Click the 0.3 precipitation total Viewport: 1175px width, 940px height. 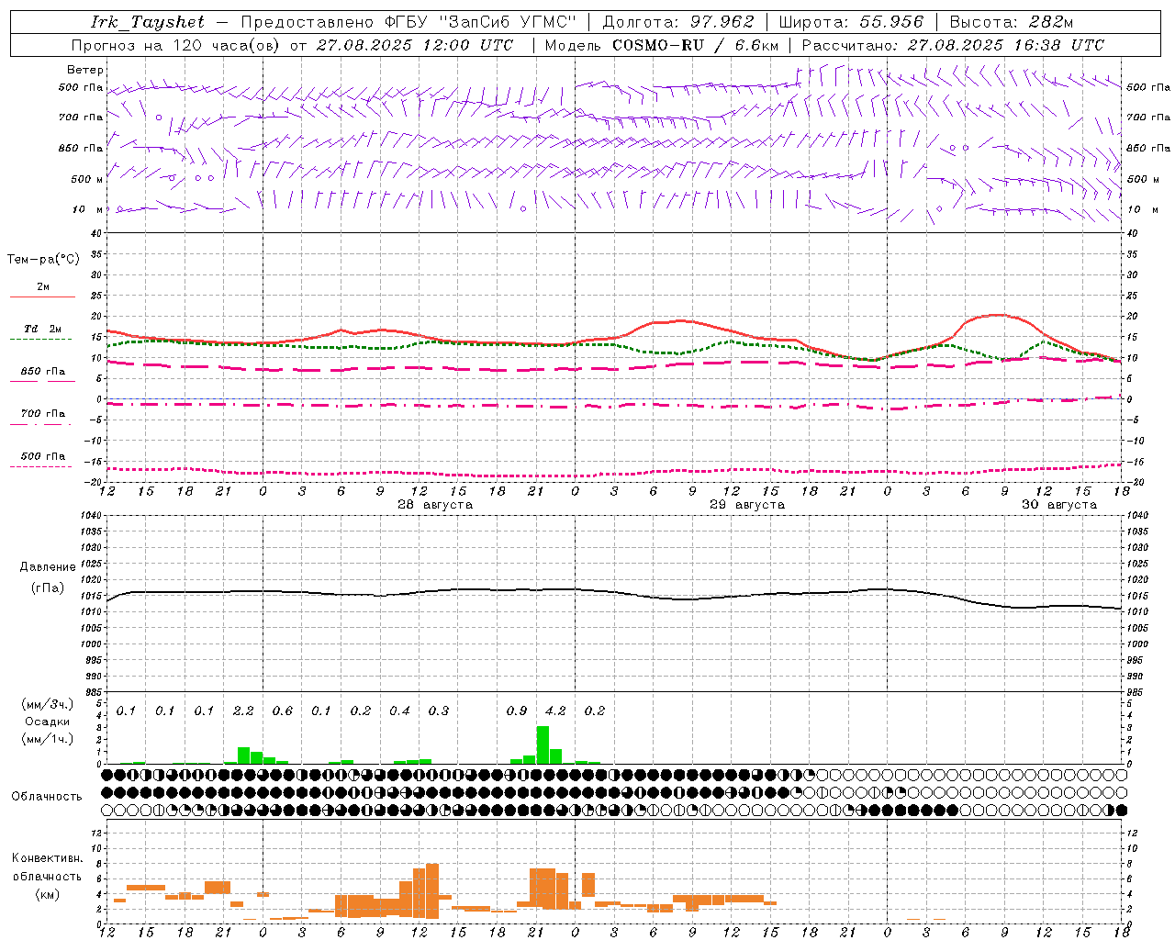pos(439,711)
